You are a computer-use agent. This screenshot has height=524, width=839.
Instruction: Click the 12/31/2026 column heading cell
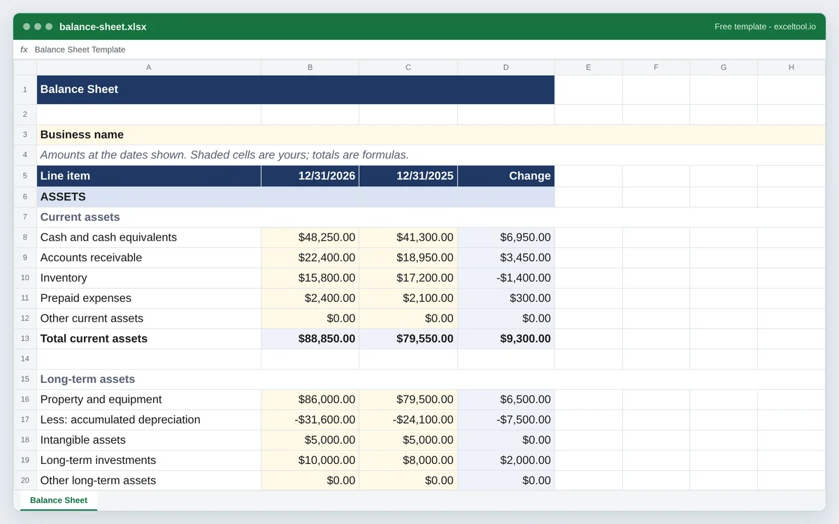click(310, 176)
